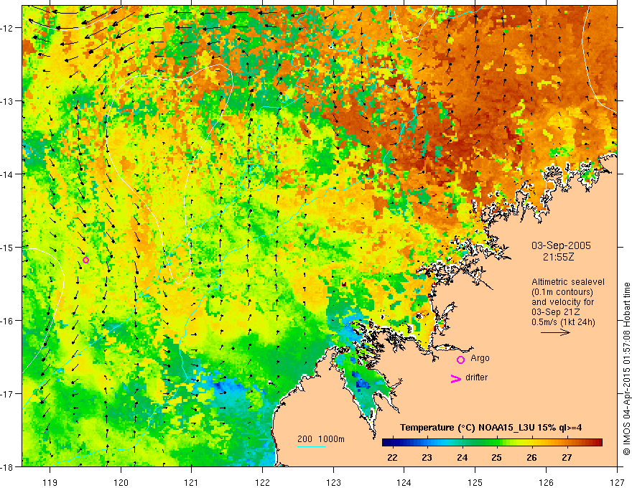Click the 119 longitude axis label
632x488 pixels.
point(50,482)
